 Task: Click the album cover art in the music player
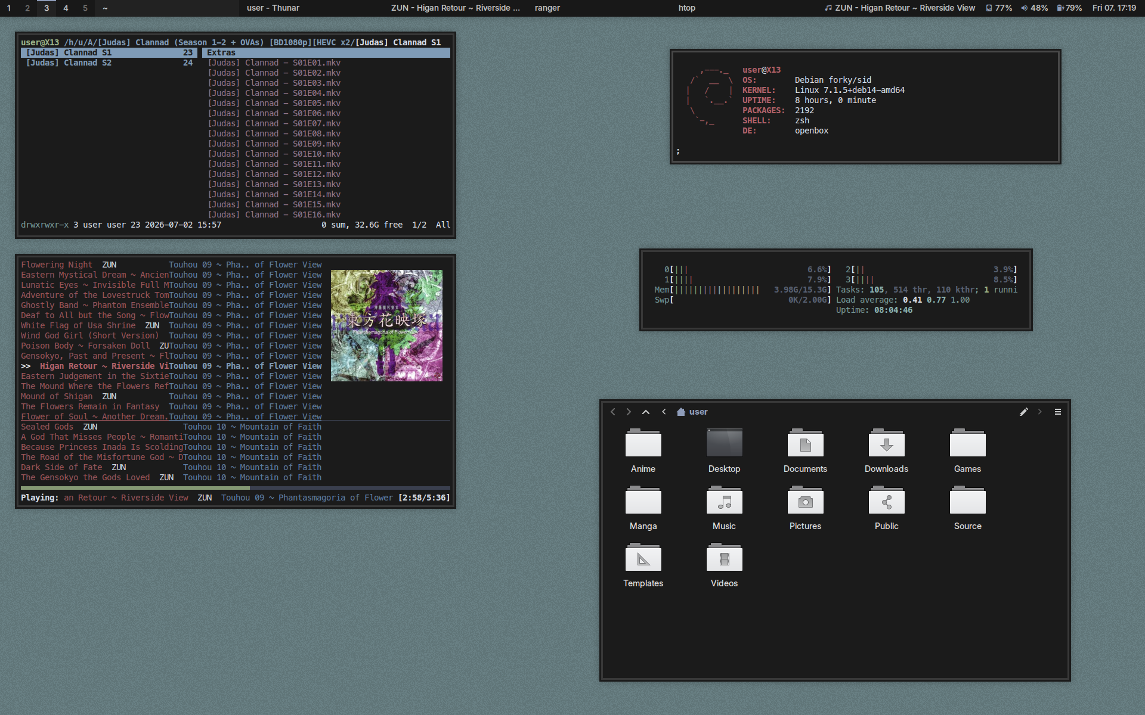[386, 325]
